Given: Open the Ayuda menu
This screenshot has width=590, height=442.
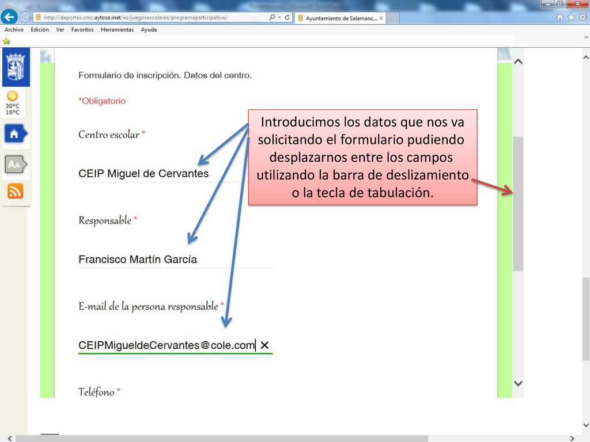Looking at the screenshot, I should pyautogui.click(x=149, y=30).
